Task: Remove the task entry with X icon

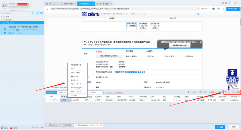Action: pyautogui.click(x=41, y=27)
